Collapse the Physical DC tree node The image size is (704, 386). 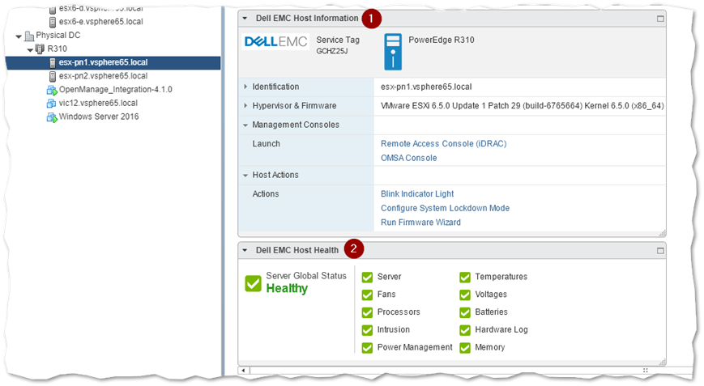(19, 36)
